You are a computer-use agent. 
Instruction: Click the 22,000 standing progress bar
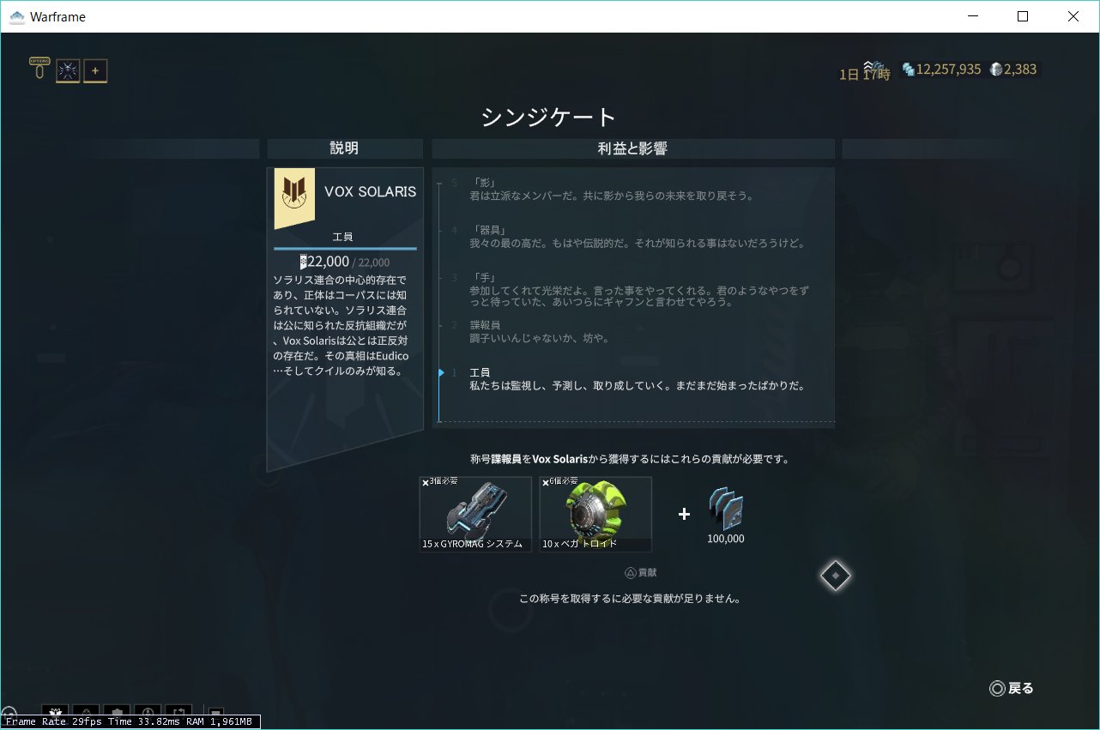(345, 249)
